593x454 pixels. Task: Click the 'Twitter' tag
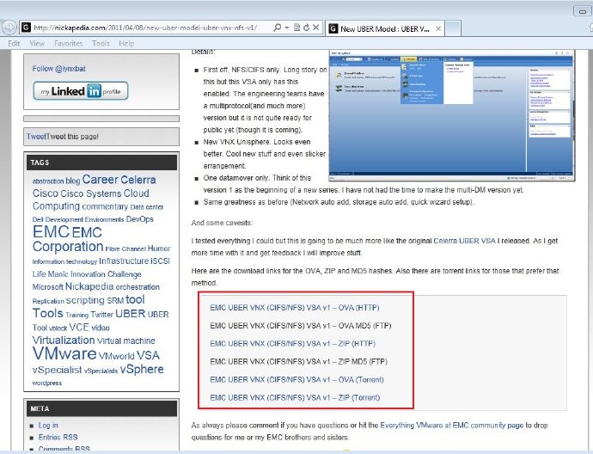[x=101, y=315]
